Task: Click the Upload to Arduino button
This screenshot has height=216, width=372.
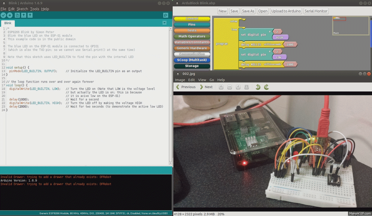Action: 286,11
